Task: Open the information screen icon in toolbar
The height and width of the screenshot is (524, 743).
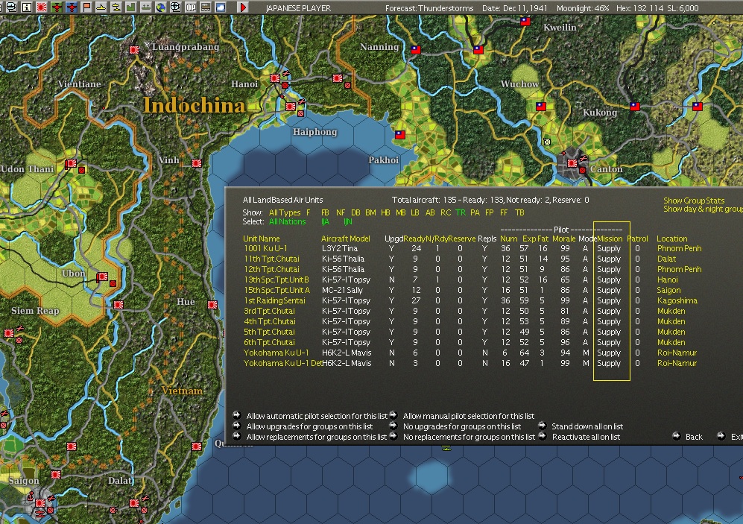Action: click(27, 7)
